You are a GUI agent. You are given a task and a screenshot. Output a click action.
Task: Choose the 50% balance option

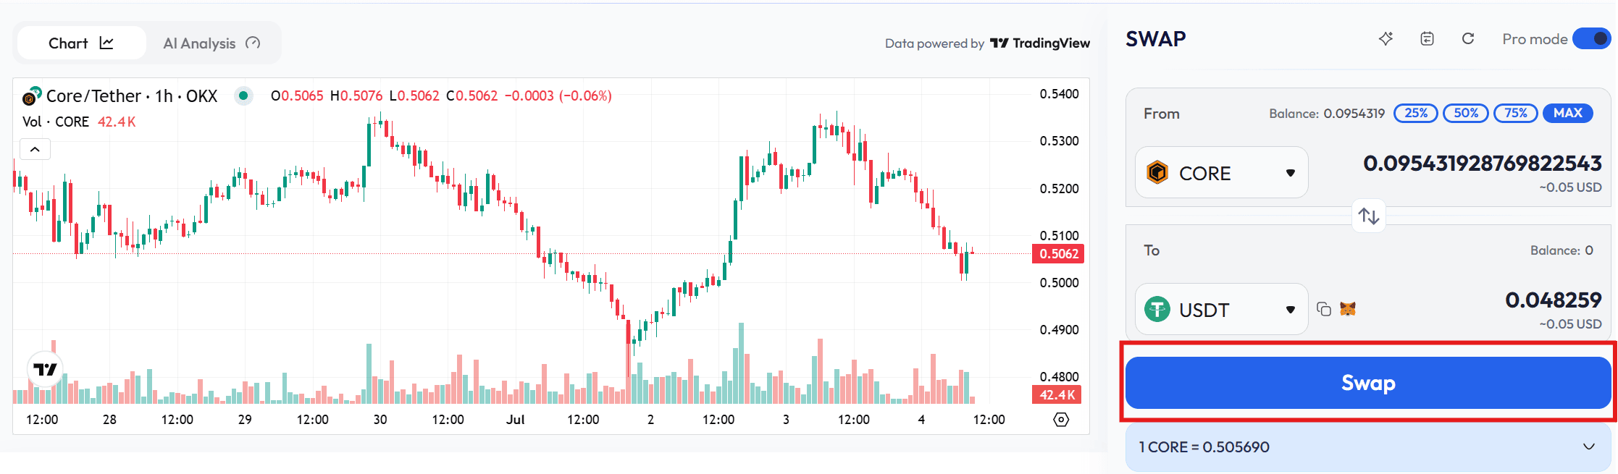[1466, 113]
